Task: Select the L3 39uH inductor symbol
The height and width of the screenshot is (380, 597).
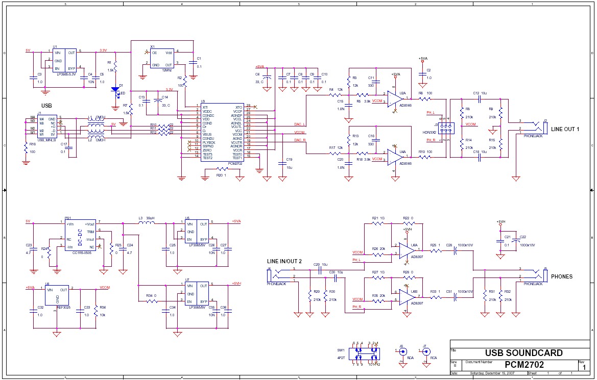Action: [x=146, y=222]
